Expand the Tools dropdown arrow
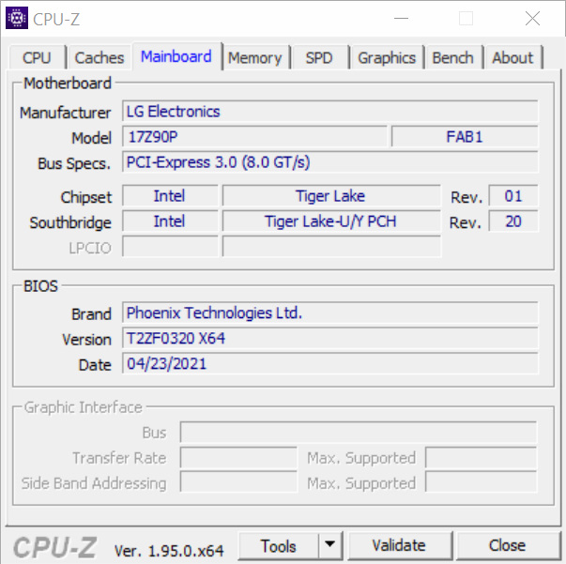Viewport: 566px width, 564px height. 329,546
